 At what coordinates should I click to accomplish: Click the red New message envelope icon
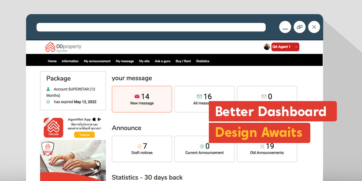pos(137,96)
